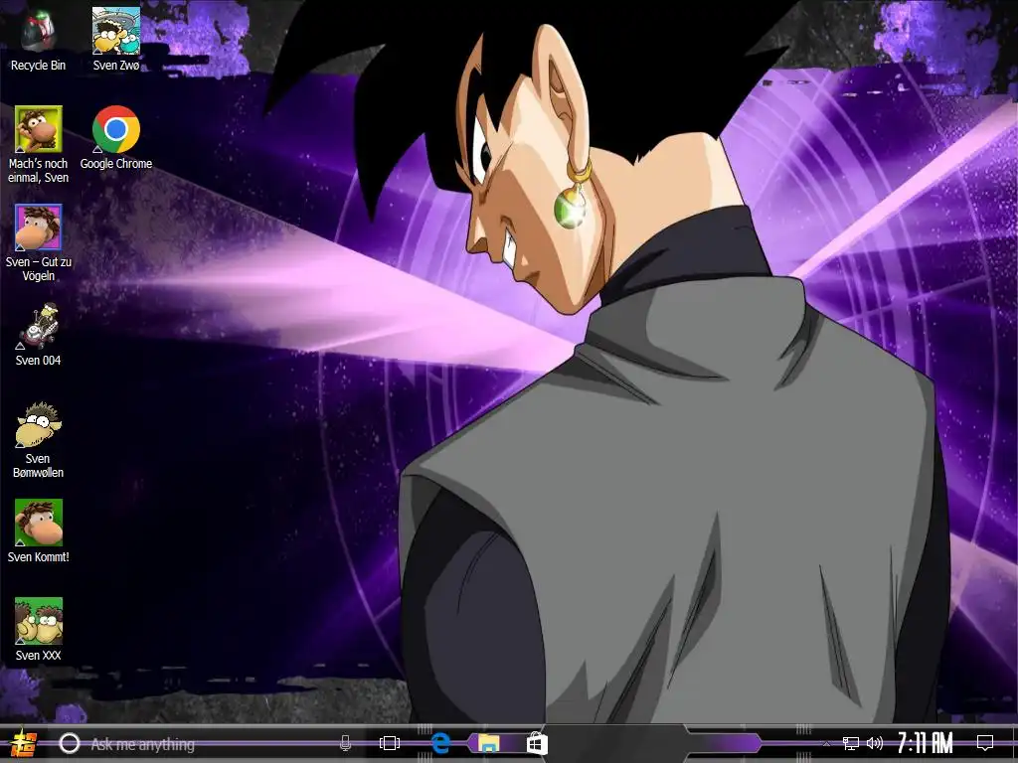This screenshot has height=763, width=1018.
Task: Select the Sven Zwø game shortcut
Action: pos(116,40)
